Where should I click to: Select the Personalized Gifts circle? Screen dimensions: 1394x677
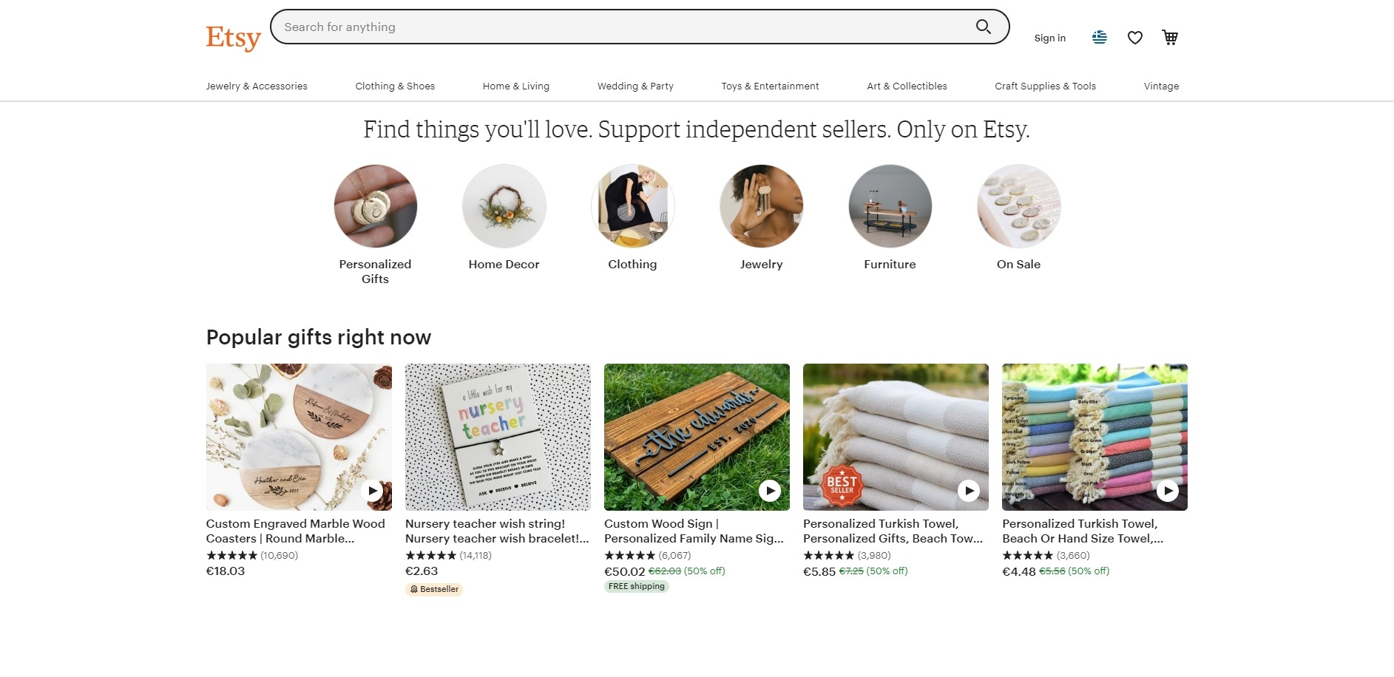tap(375, 206)
